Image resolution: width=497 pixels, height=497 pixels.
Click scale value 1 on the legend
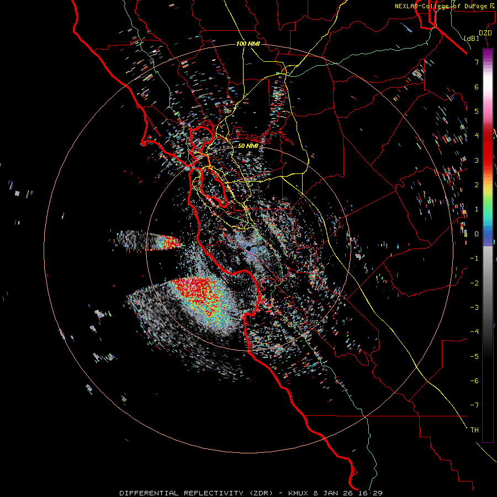point(477,209)
